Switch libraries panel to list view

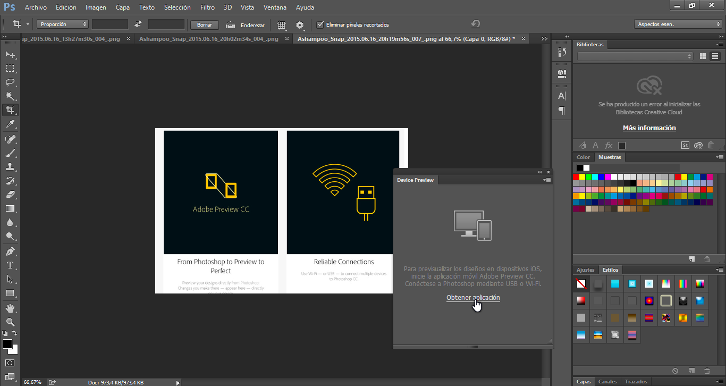coord(715,56)
